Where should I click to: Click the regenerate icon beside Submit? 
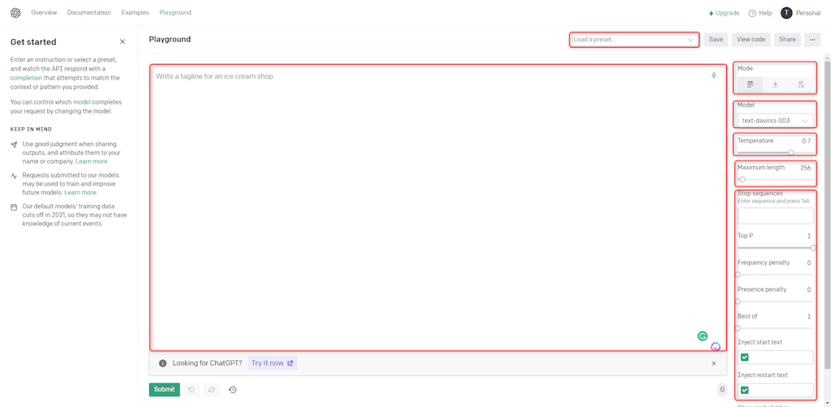[212, 389]
